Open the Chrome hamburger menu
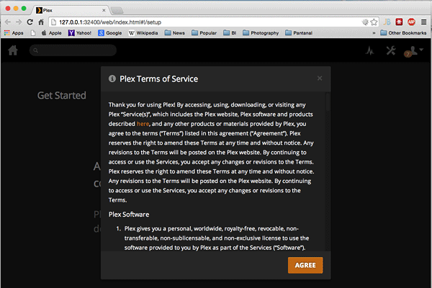Viewport: 432px width, 288px height. click(424, 22)
